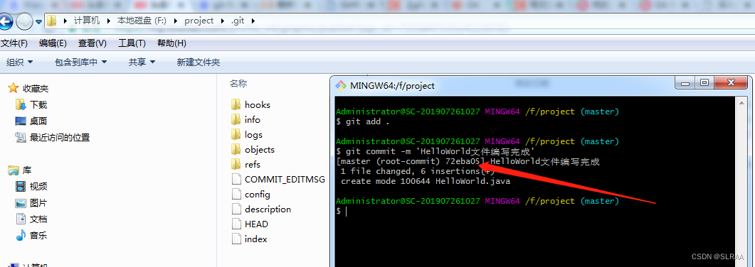Click the explorer address bar field
The height and width of the screenshot is (267, 755).
coord(400,21)
